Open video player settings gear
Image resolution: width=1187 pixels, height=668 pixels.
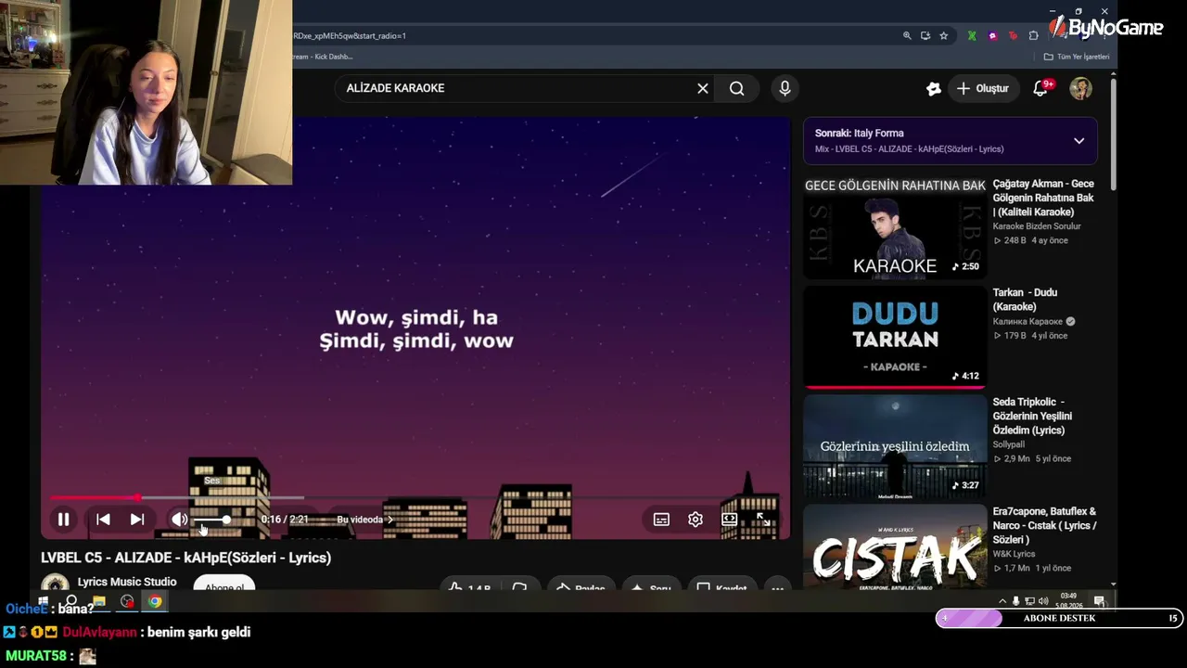click(696, 520)
